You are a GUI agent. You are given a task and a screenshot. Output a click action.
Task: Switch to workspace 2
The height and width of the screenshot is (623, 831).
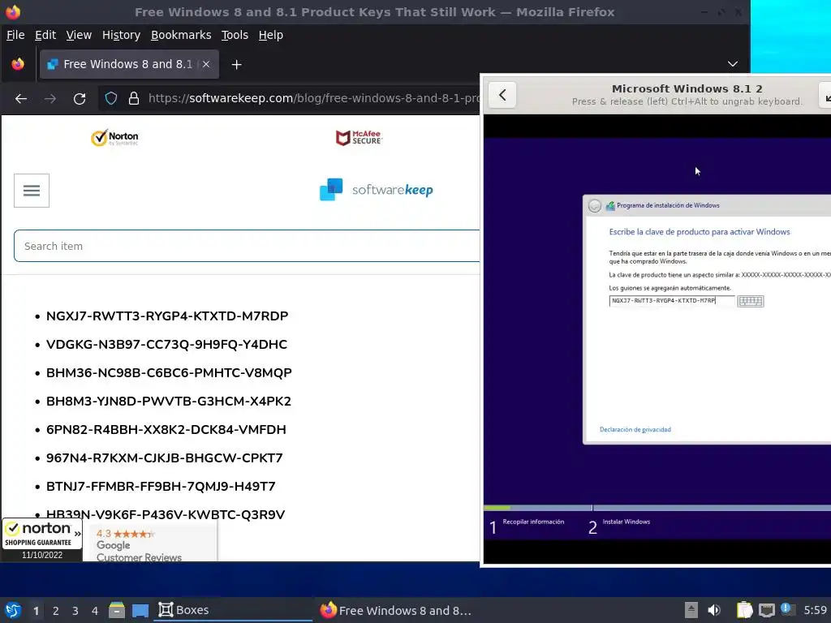pos(56,611)
